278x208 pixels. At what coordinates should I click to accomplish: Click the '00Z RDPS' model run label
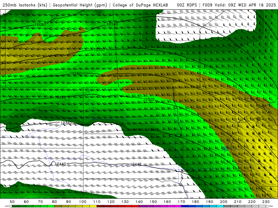(x=187, y=5)
